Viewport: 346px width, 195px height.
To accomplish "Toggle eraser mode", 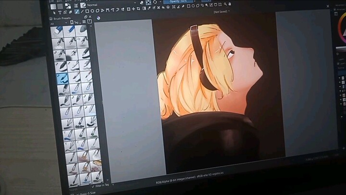I will pos(142,3).
